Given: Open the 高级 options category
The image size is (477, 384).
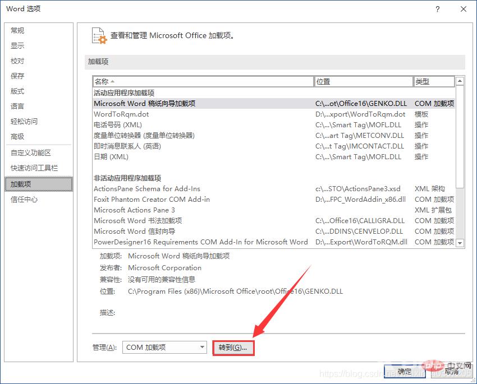Looking at the screenshot, I should point(18,137).
